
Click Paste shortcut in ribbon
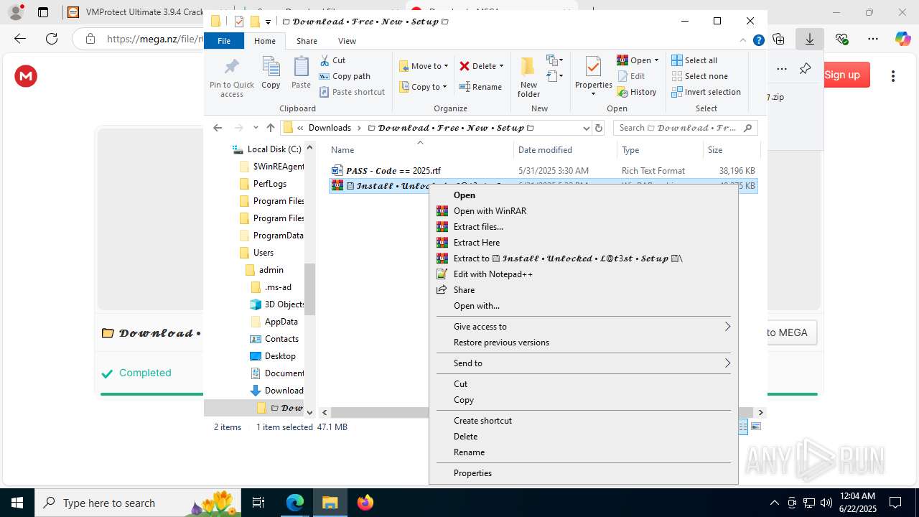[352, 92]
